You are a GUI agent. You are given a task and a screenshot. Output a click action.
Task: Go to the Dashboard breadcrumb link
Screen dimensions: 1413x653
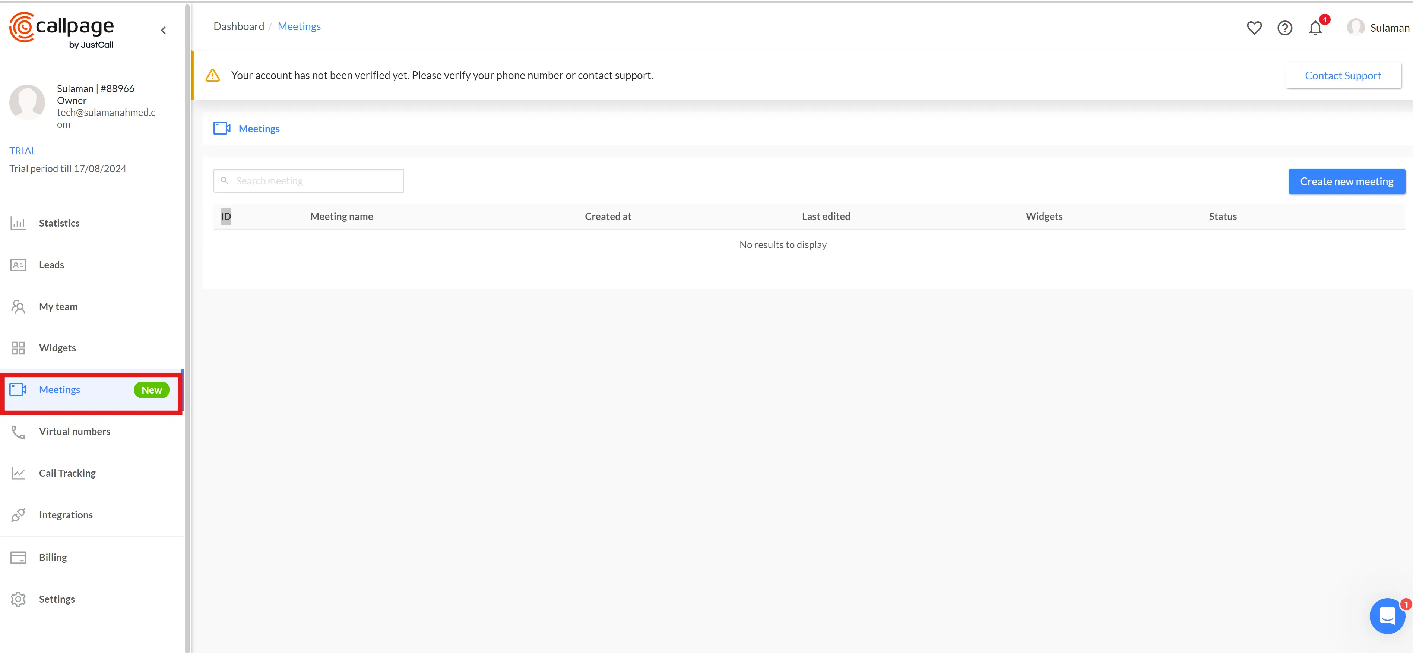click(239, 26)
